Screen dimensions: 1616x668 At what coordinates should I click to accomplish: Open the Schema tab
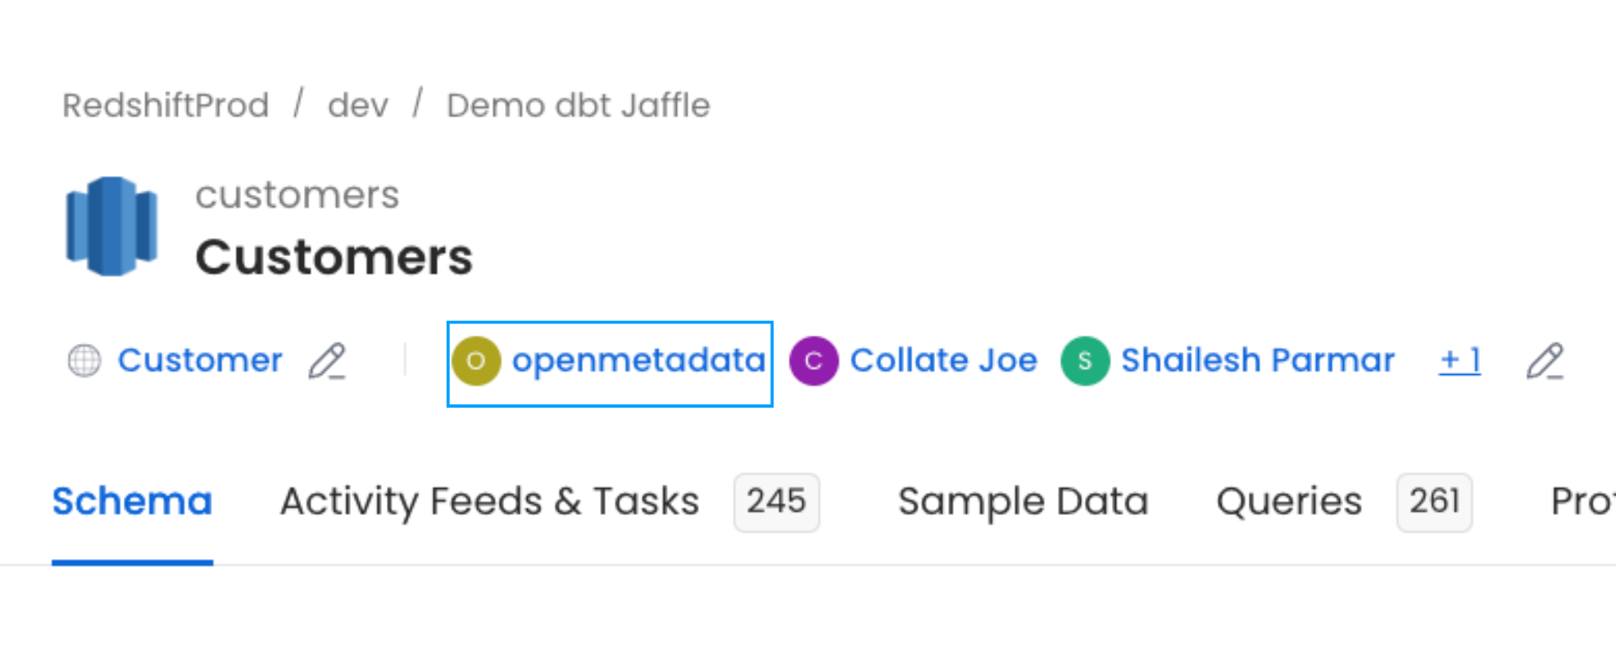coord(132,501)
